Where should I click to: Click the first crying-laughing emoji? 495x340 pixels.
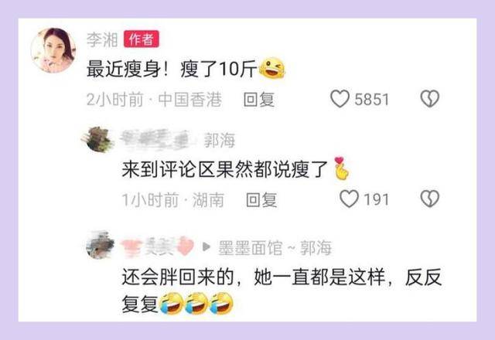coord(172,304)
